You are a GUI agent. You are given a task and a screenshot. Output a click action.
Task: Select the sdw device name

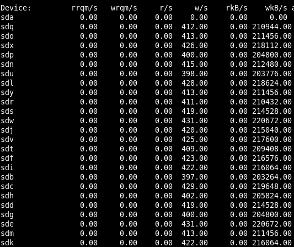pyautogui.click(x=7, y=121)
